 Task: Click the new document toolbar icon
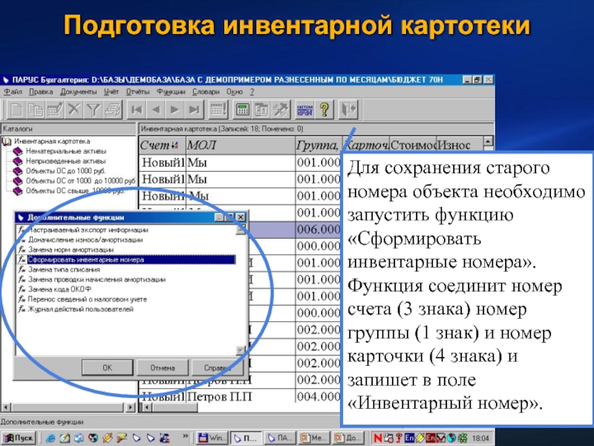(x=17, y=110)
